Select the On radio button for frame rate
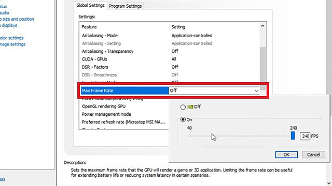 pyautogui.click(x=183, y=119)
